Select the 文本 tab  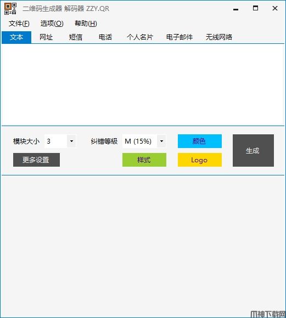[16, 37]
